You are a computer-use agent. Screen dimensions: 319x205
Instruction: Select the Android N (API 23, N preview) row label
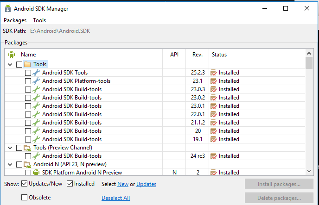pos(70,164)
